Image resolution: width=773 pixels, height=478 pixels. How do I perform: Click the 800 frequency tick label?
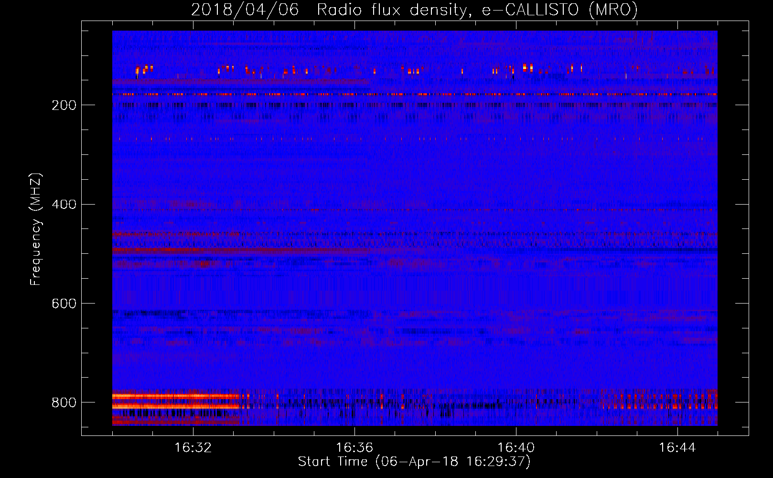click(64, 403)
